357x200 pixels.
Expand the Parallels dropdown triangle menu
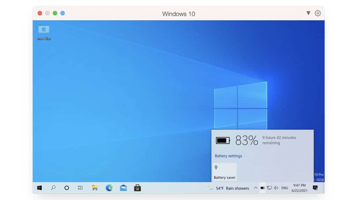coord(308,13)
